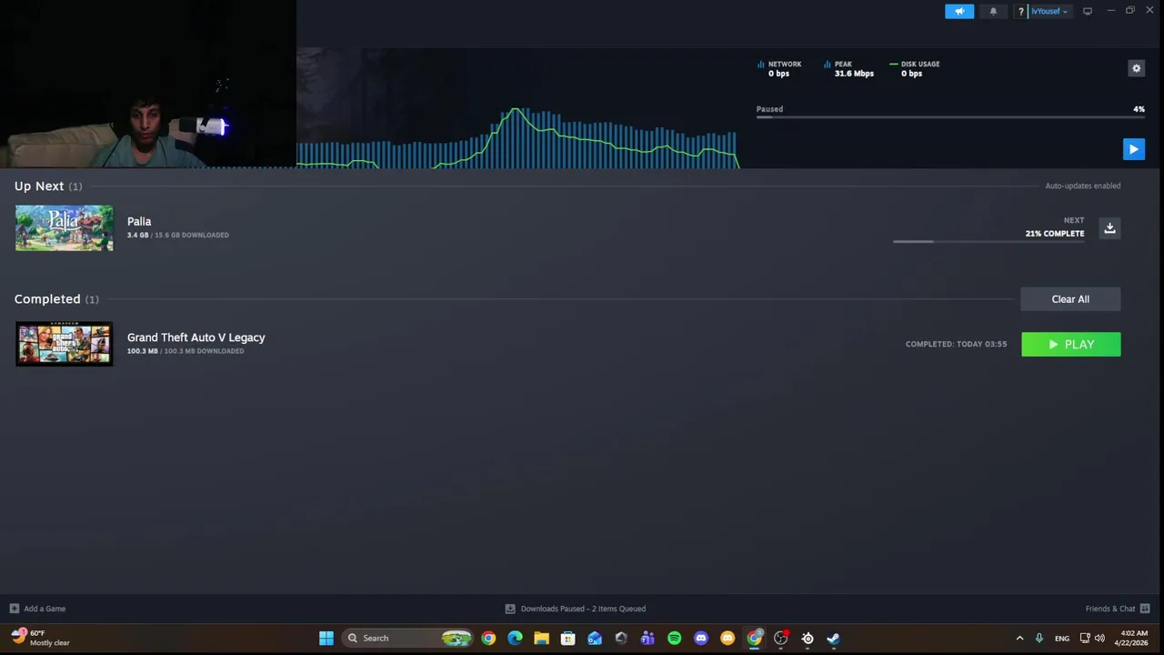The width and height of the screenshot is (1164, 655).
Task: Open the Grand Theft Auto V Legacy thumbnail
Action: click(x=64, y=344)
